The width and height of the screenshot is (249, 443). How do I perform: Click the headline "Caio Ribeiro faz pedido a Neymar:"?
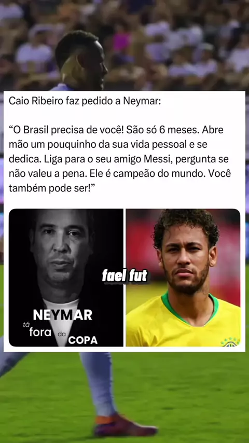85,101
